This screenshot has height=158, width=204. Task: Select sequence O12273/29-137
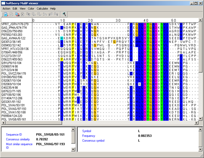[11, 56]
